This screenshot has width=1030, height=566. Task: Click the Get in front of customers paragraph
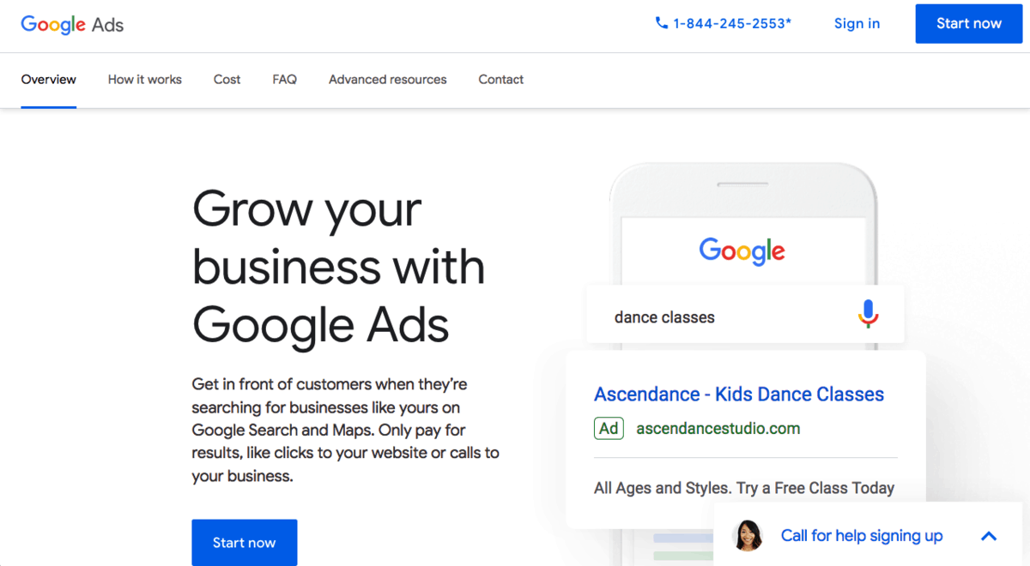[345, 430]
